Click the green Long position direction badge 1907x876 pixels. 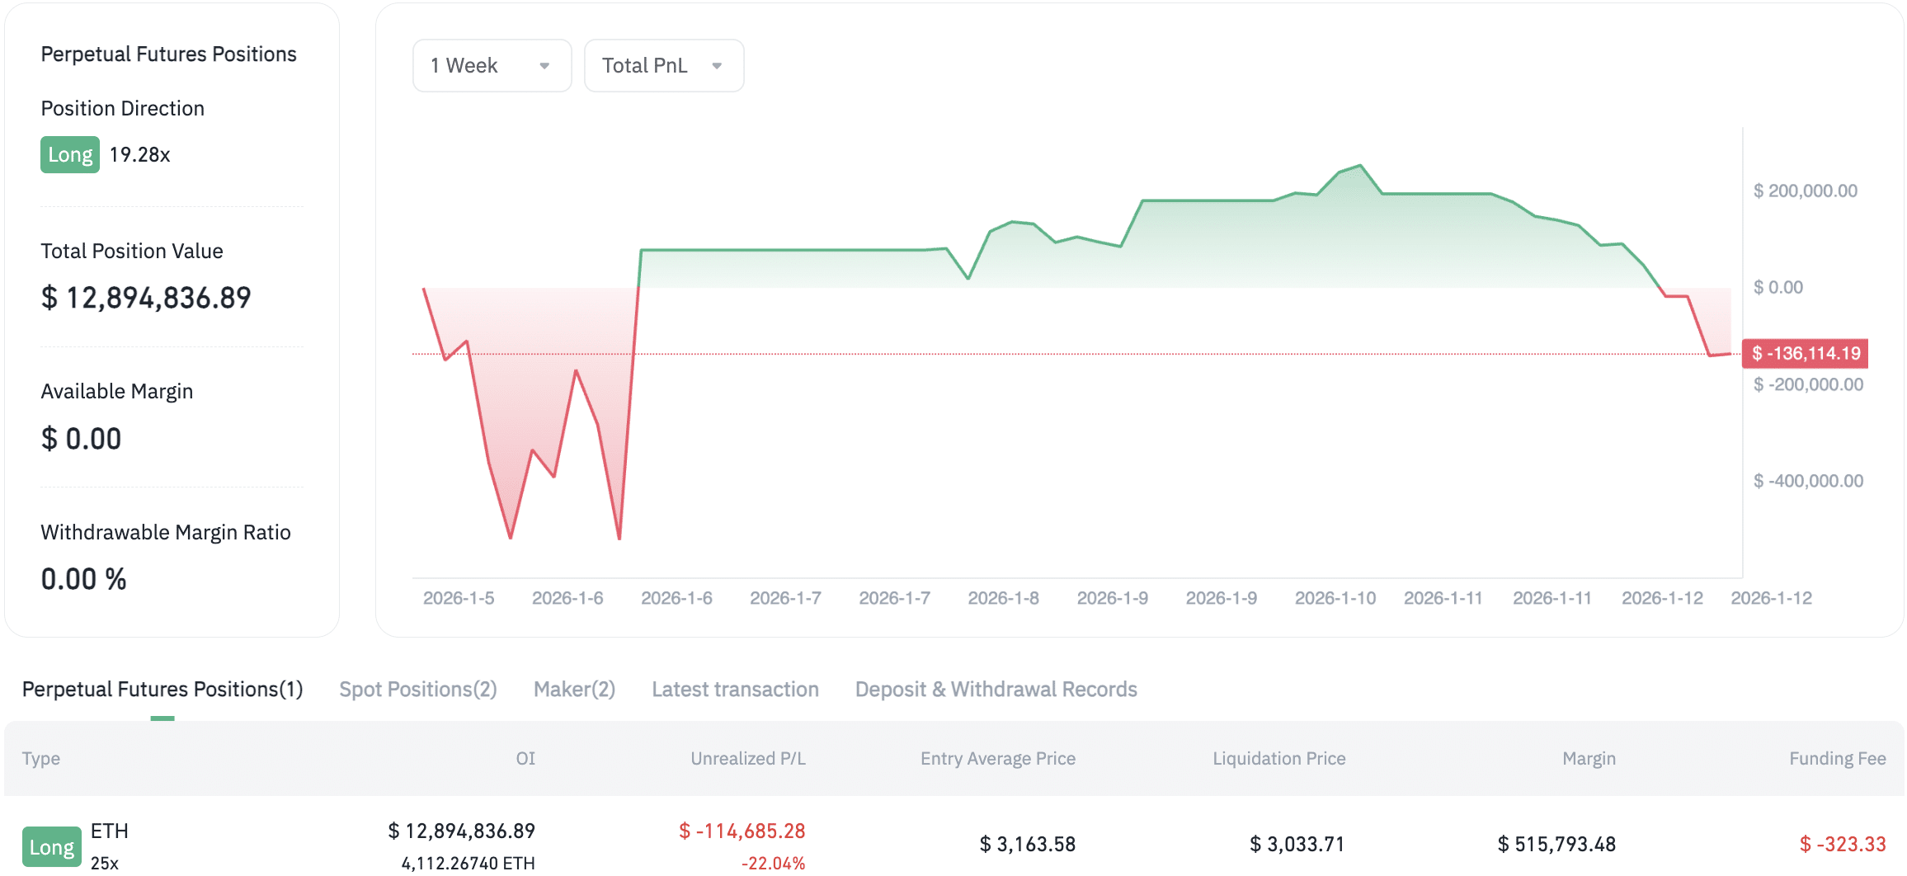pos(69,154)
